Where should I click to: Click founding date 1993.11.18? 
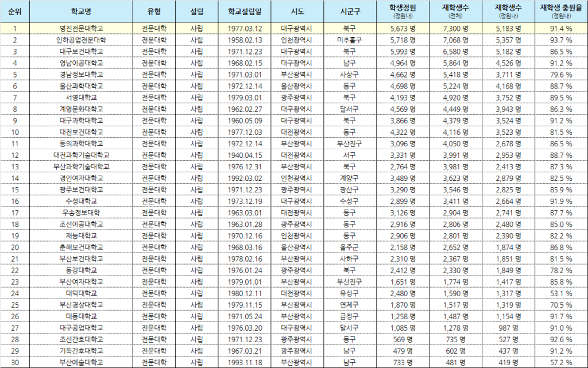point(245,363)
